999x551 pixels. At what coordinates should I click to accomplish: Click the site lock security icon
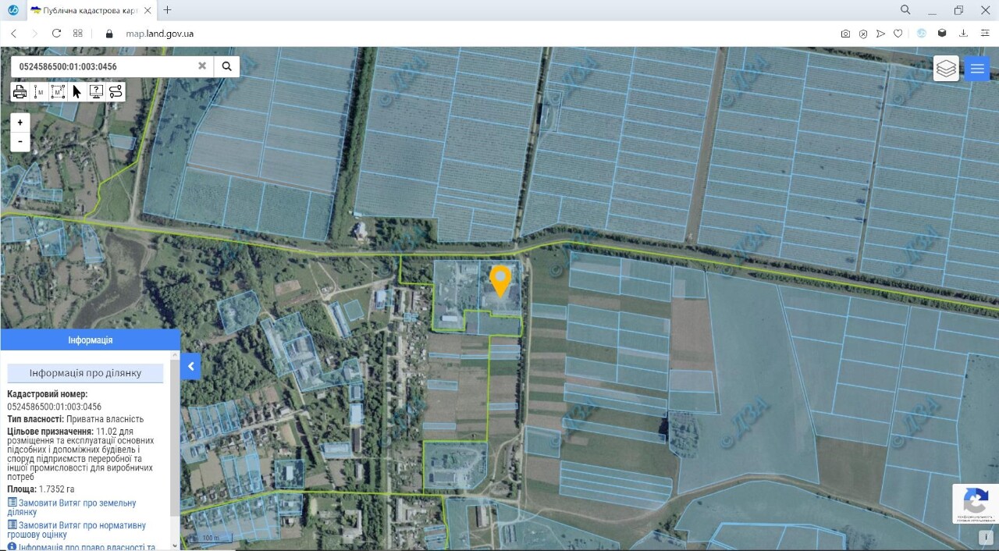tap(108, 34)
